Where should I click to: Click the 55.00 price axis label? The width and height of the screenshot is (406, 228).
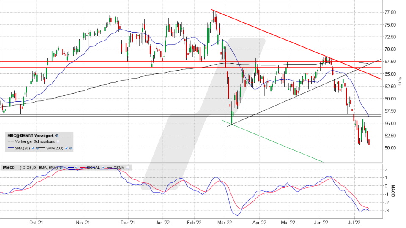pyautogui.click(x=390, y=123)
